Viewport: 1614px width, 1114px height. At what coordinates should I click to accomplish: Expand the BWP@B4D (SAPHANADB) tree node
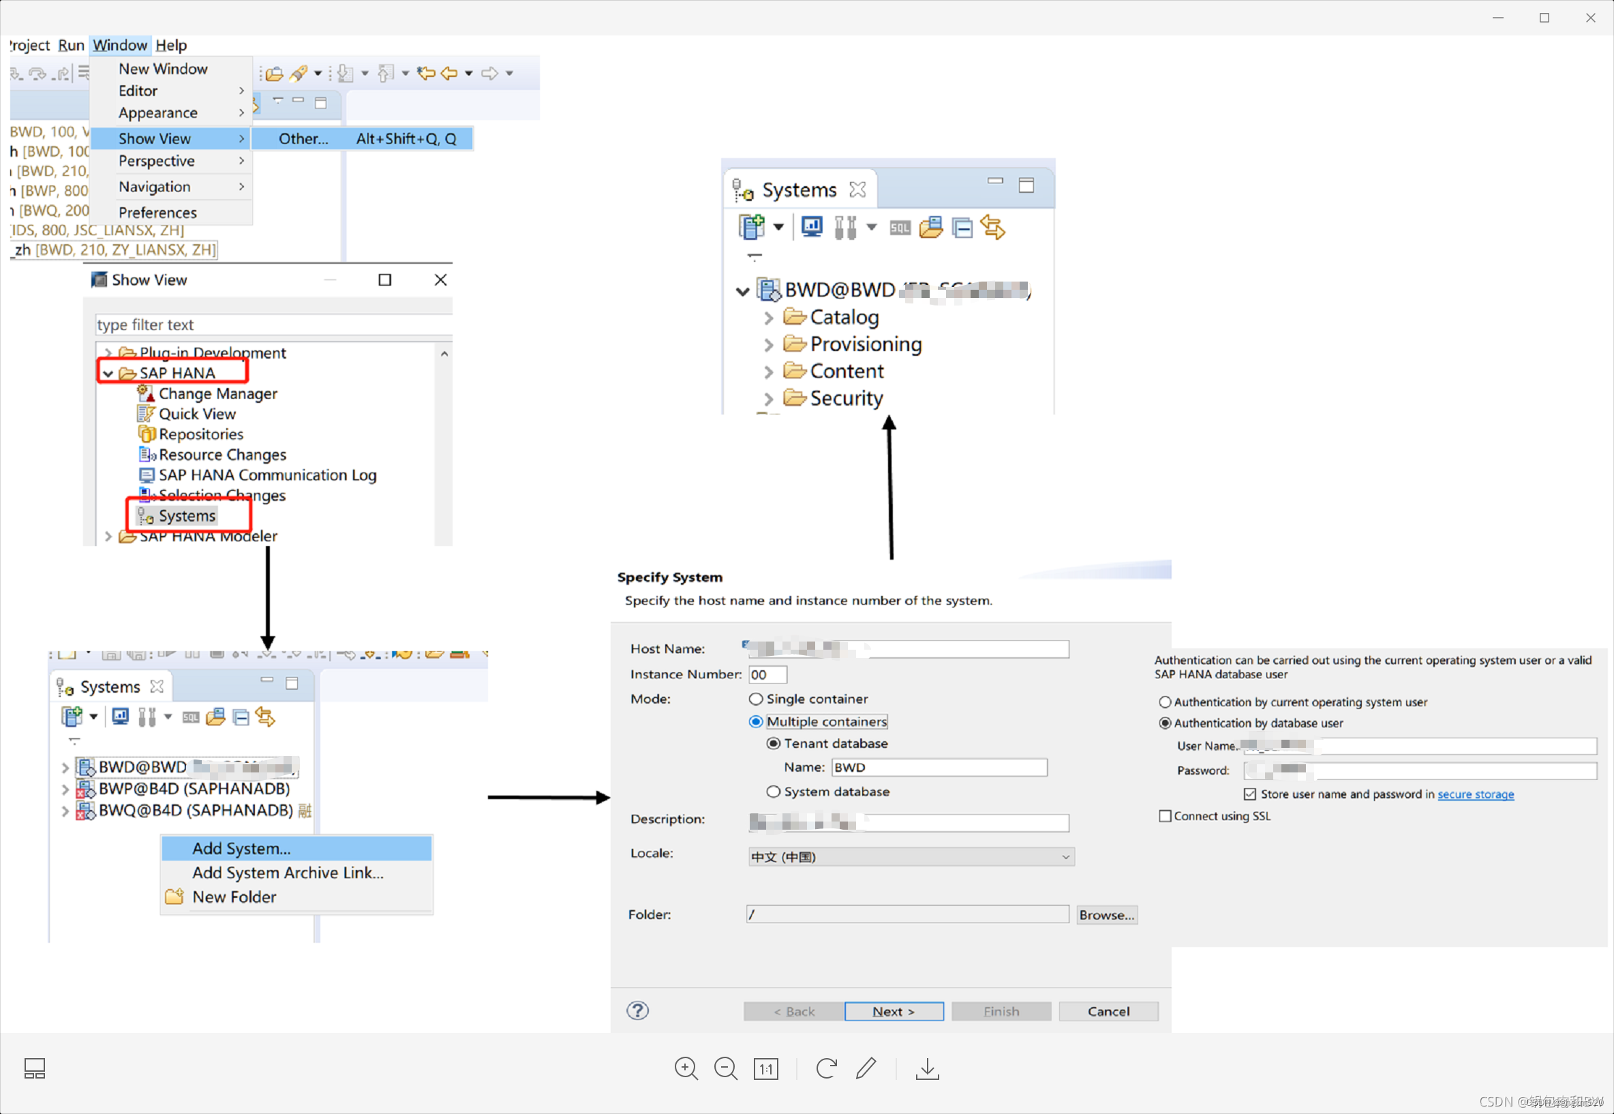coord(65,789)
